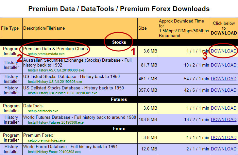Click the Stocks section header

[x=119, y=42]
